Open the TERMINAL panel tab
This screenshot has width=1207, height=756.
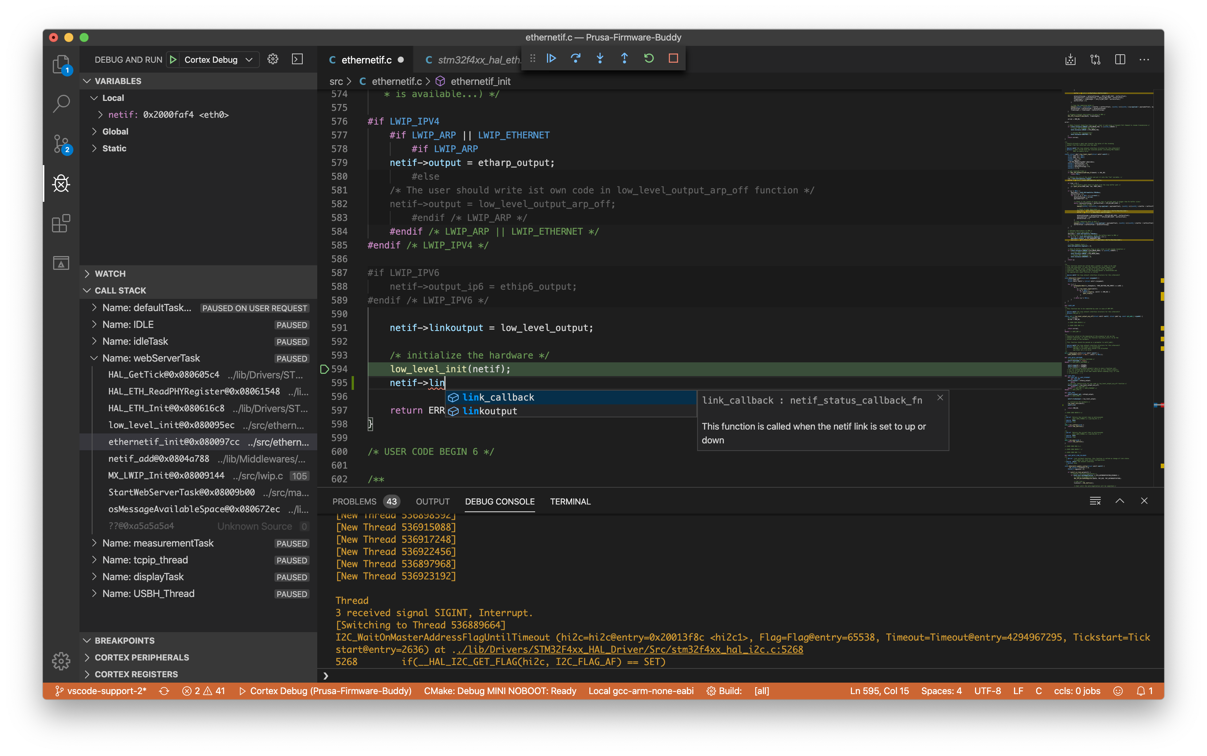570,501
